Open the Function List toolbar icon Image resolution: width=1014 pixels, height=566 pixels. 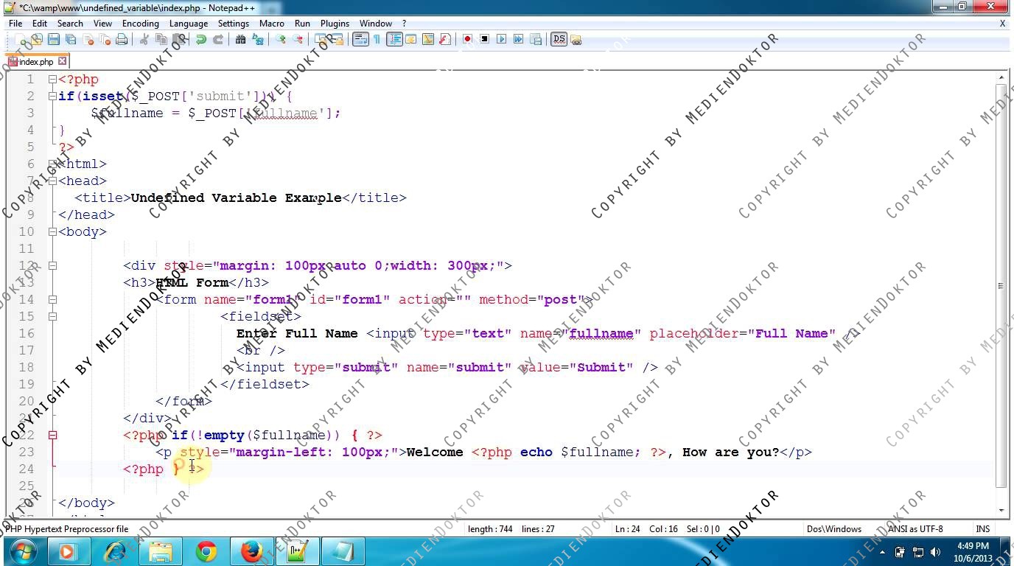click(x=444, y=39)
